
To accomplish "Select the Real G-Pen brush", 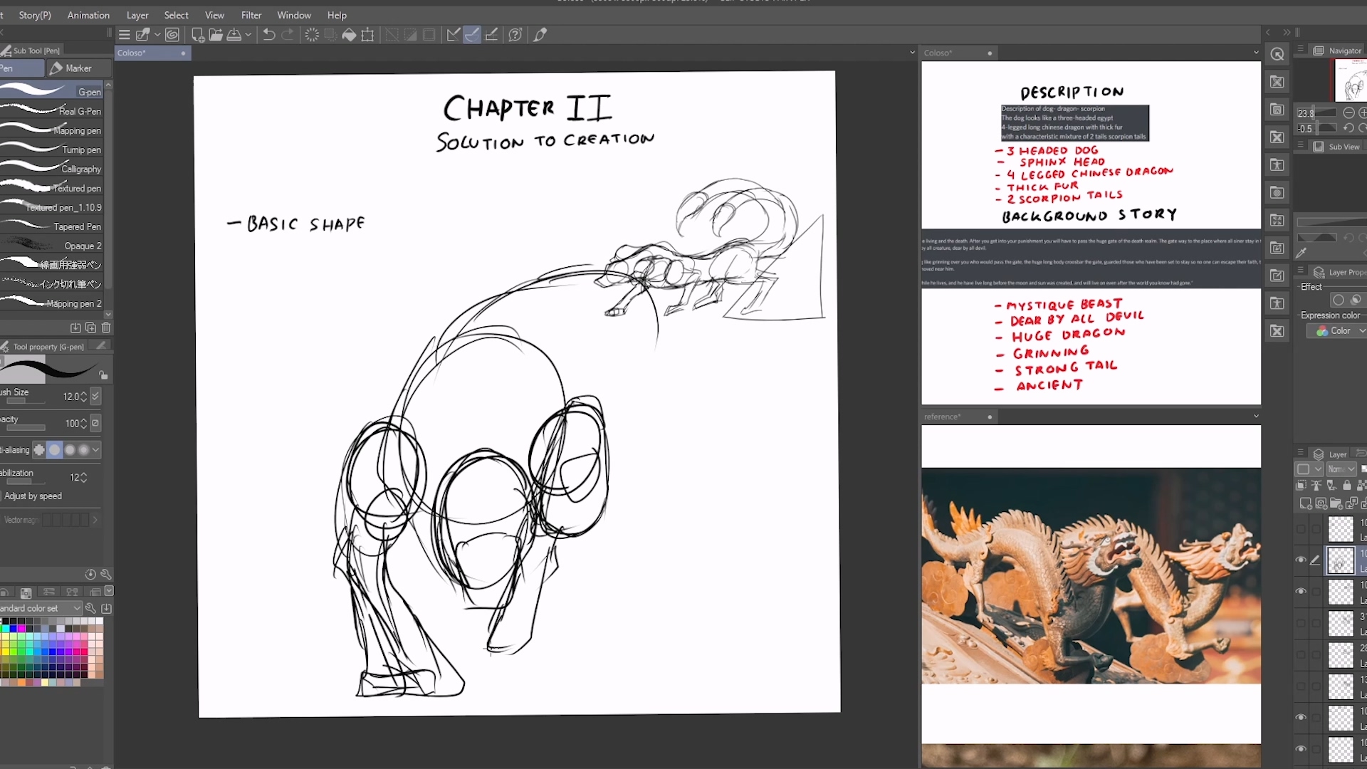I will (52, 111).
